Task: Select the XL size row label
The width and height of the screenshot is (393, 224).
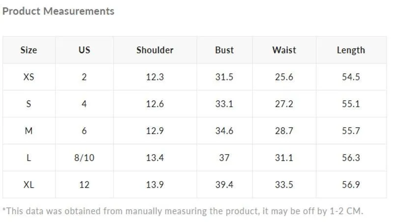Action: (29, 185)
